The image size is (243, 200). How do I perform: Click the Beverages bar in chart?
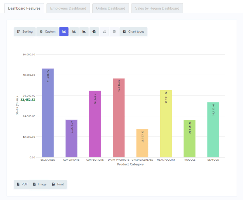click(x=48, y=115)
